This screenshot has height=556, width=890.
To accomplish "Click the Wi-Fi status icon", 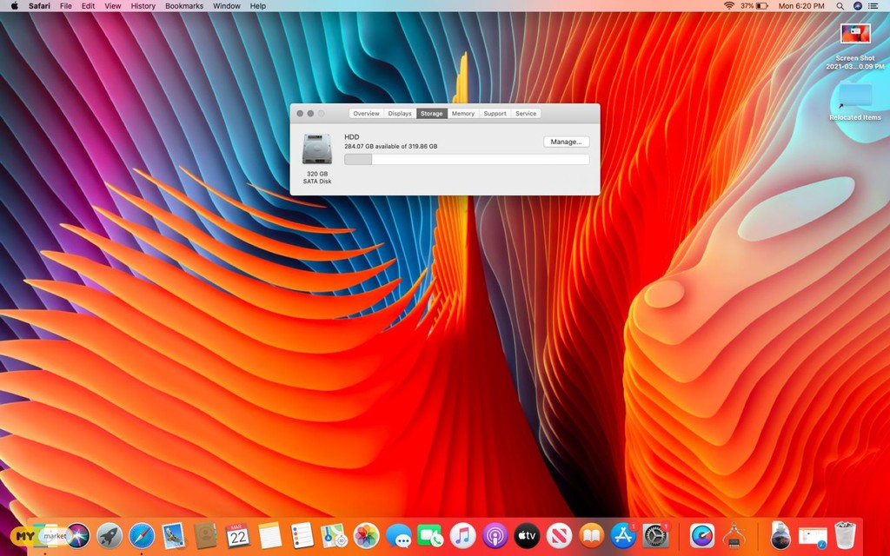I will click(728, 6).
